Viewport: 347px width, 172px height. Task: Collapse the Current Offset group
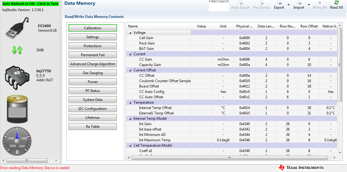pyautogui.click(x=130, y=70)
